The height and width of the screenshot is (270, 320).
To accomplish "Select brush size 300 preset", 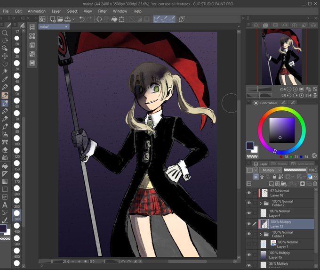I will (x=17, y=215).
